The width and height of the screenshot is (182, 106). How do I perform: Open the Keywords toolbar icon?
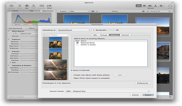[41, 6]
